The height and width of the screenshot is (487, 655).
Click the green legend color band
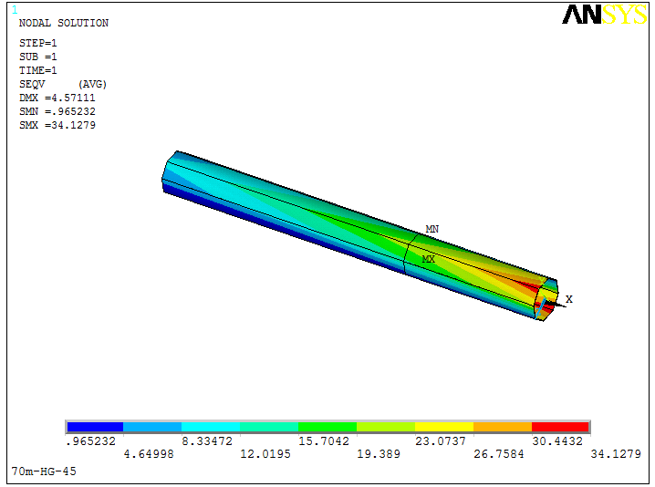point(327,427)
